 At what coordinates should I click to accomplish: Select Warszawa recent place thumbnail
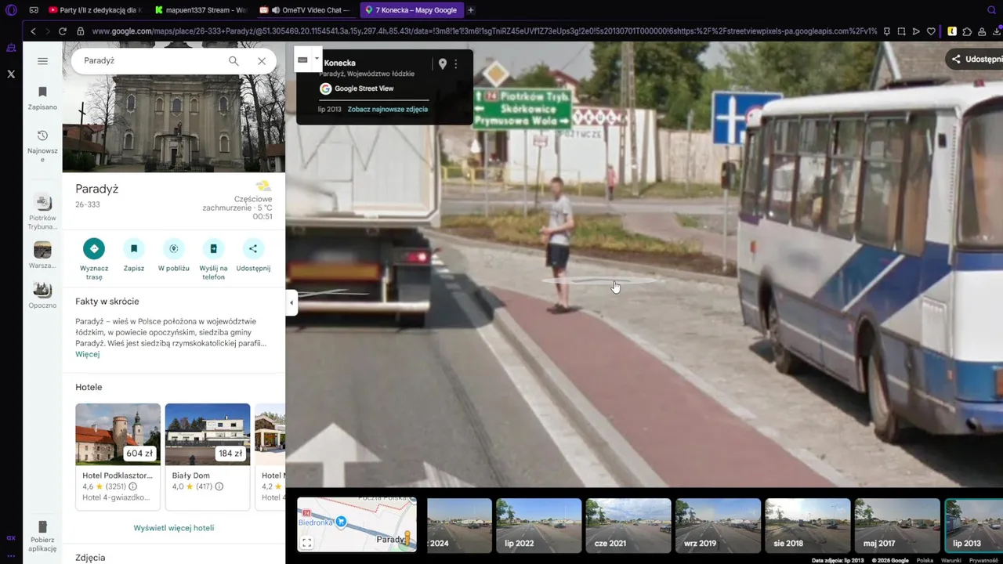[x=42, y=250]
